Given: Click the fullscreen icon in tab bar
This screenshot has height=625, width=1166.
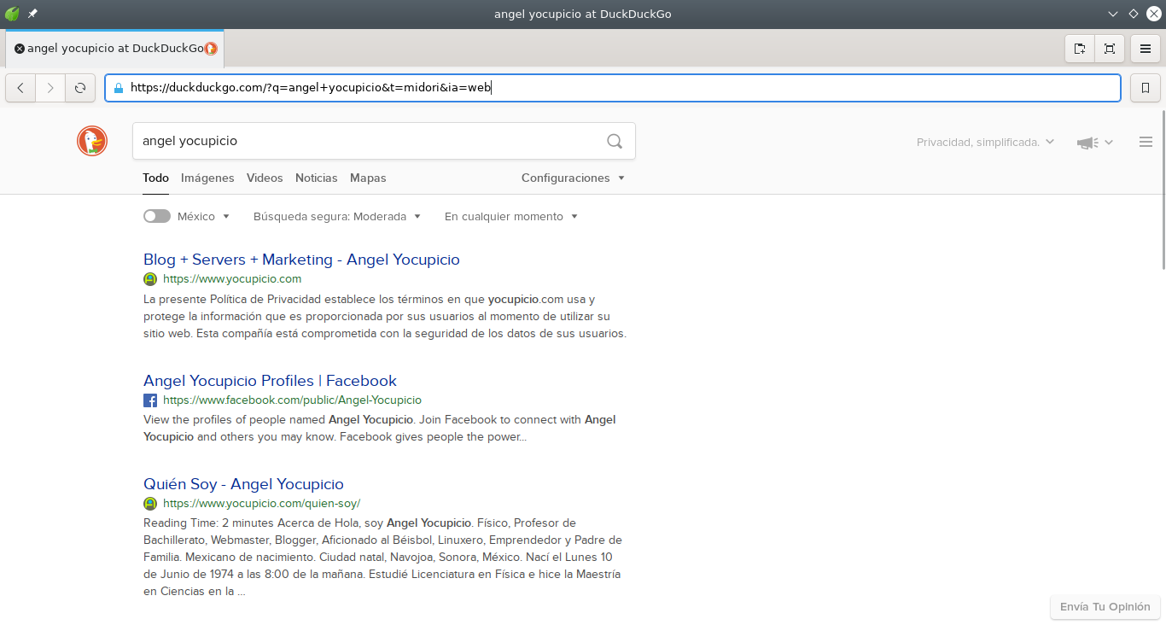Looking at the screenshot, I should tap(1110, 49).
